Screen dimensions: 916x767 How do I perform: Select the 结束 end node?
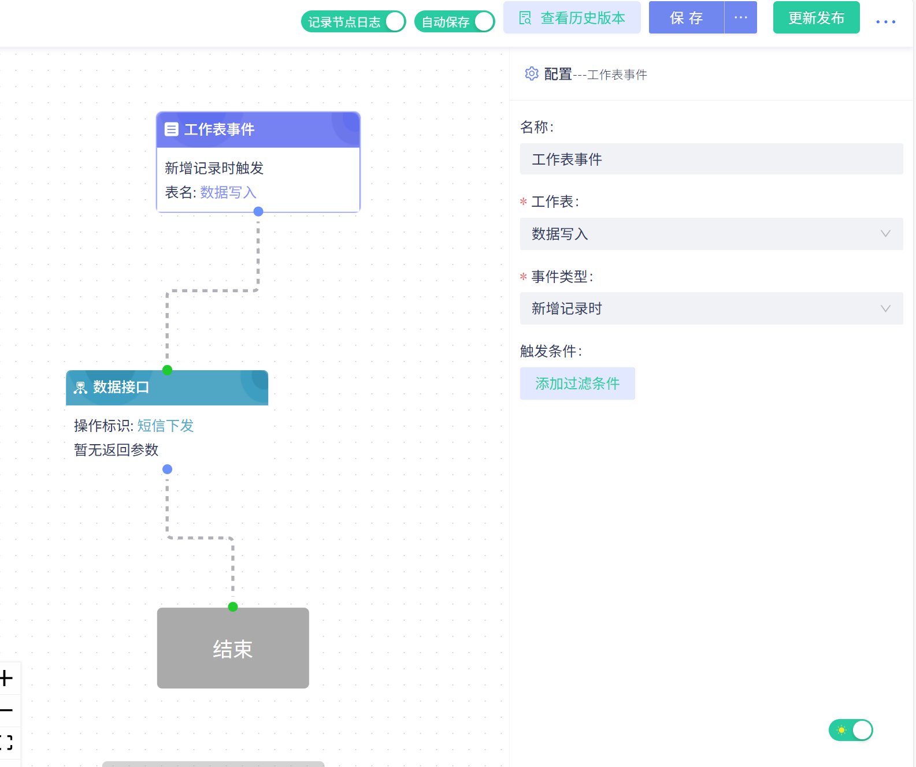pos(233,648)
